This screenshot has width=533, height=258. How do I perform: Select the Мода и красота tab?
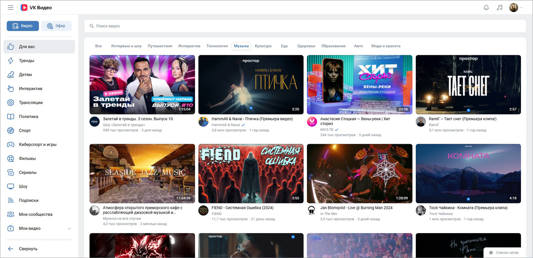(x=386, y=46)
